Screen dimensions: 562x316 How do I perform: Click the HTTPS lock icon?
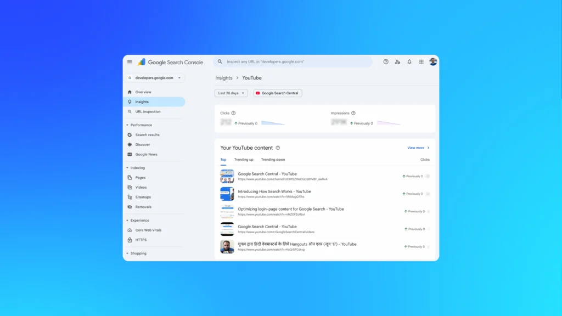coord(130,240)
